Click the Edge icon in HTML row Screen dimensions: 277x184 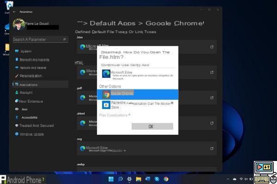click(83, 72)
